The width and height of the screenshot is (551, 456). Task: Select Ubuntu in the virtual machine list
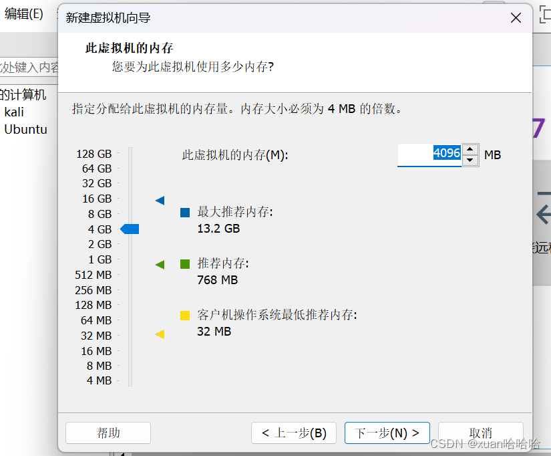tap(27, 129)
